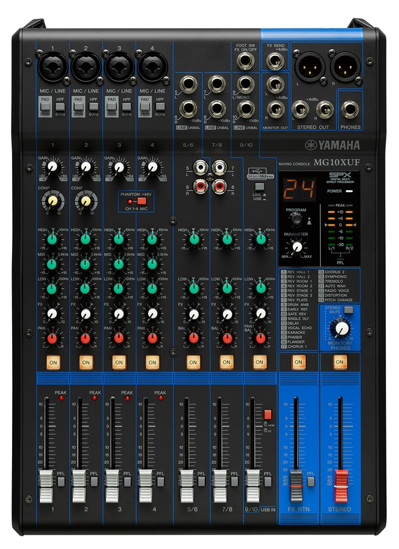
Task: Click the channel 4 HIGH EQ knob
Action: point(152,239)
